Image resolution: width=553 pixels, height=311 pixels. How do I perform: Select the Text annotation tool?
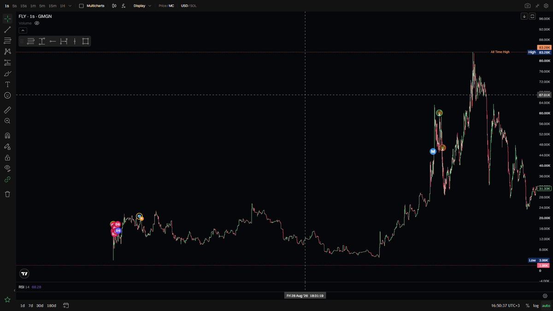(7, 85)
